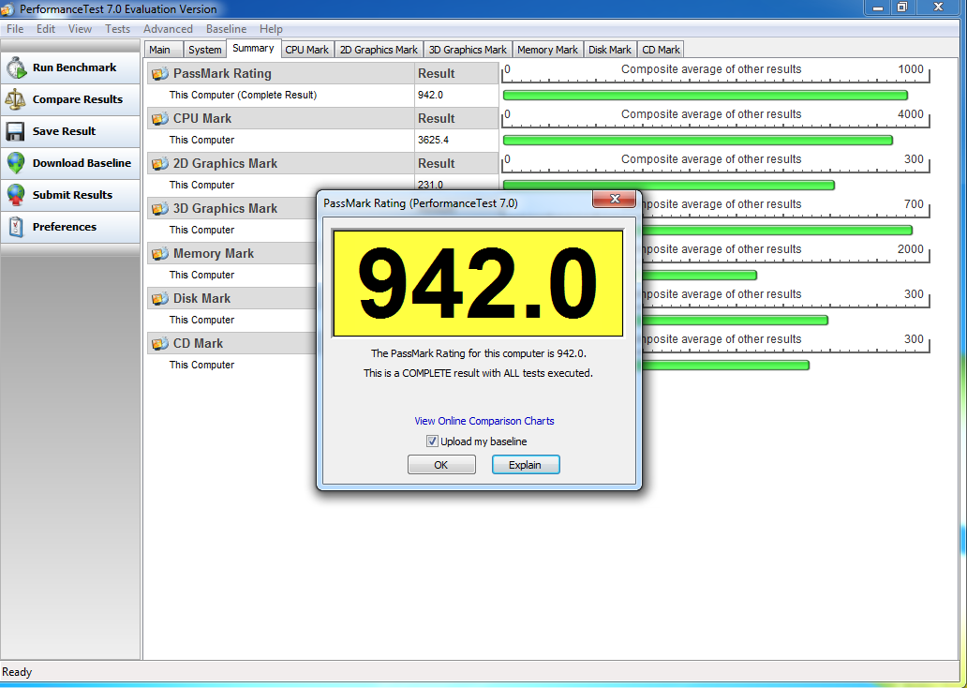Click the Download Baseline globe icon
The height and width of the screenshot is (688, 967).
pyautogui.click(x=17, y=163)
